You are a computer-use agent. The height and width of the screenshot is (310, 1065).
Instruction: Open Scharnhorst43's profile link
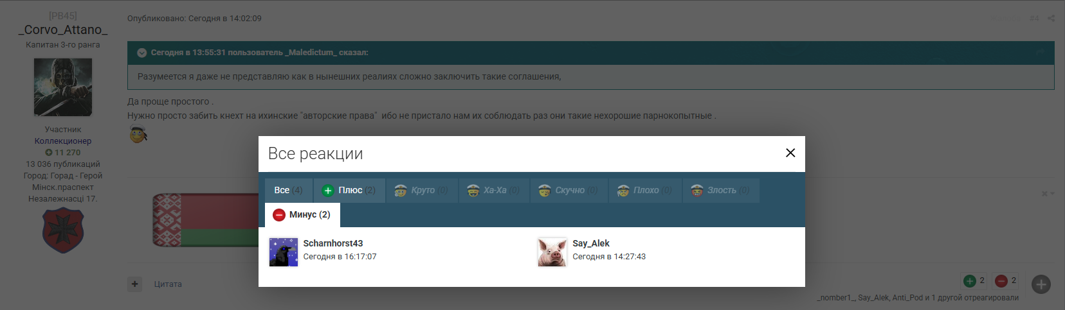(x=333, y=243)
